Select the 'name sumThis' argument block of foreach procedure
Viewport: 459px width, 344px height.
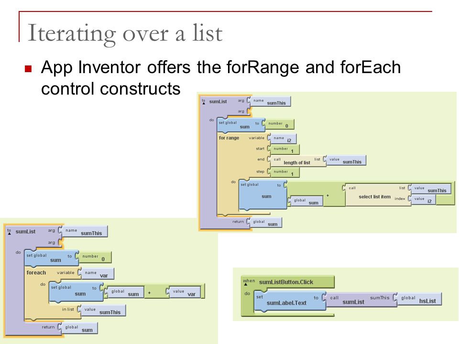point(85,232)
